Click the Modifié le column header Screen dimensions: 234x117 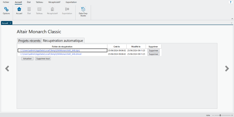(x=136, y=47)
